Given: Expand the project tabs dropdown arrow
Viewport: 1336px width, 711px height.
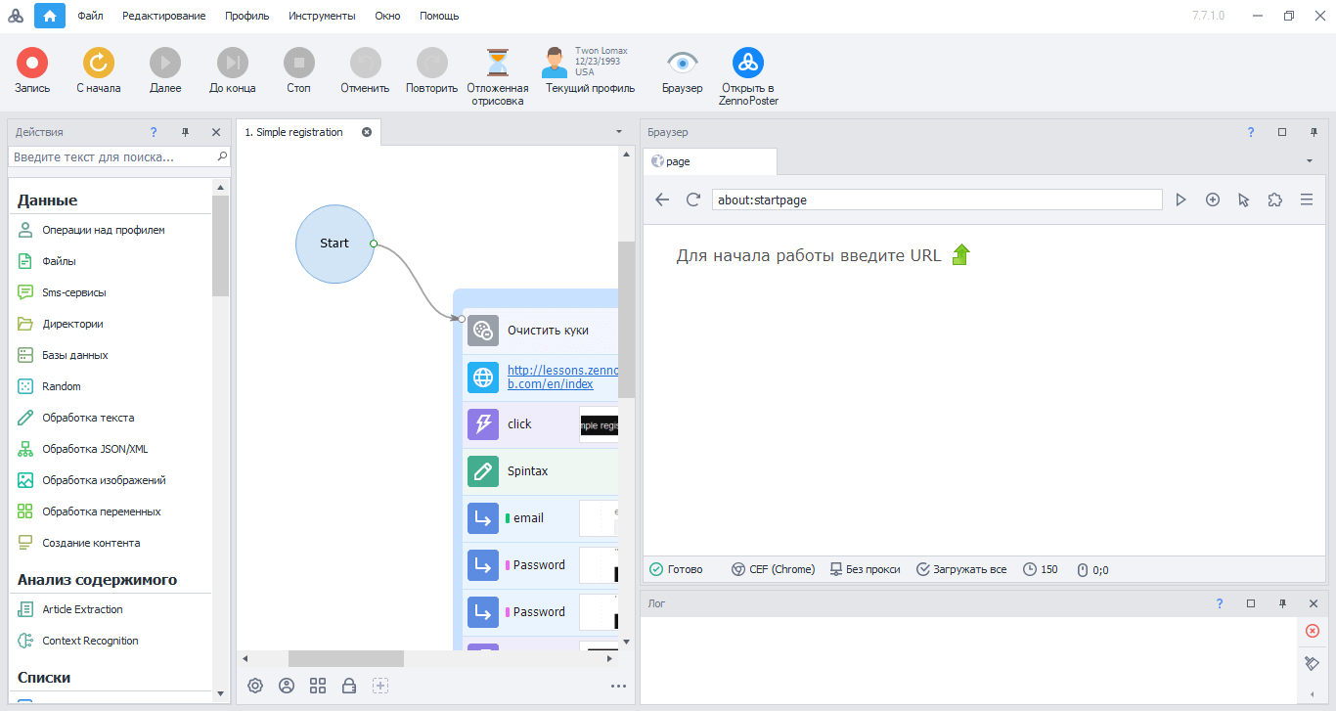Looking at the screenshot, I should 618,132.
